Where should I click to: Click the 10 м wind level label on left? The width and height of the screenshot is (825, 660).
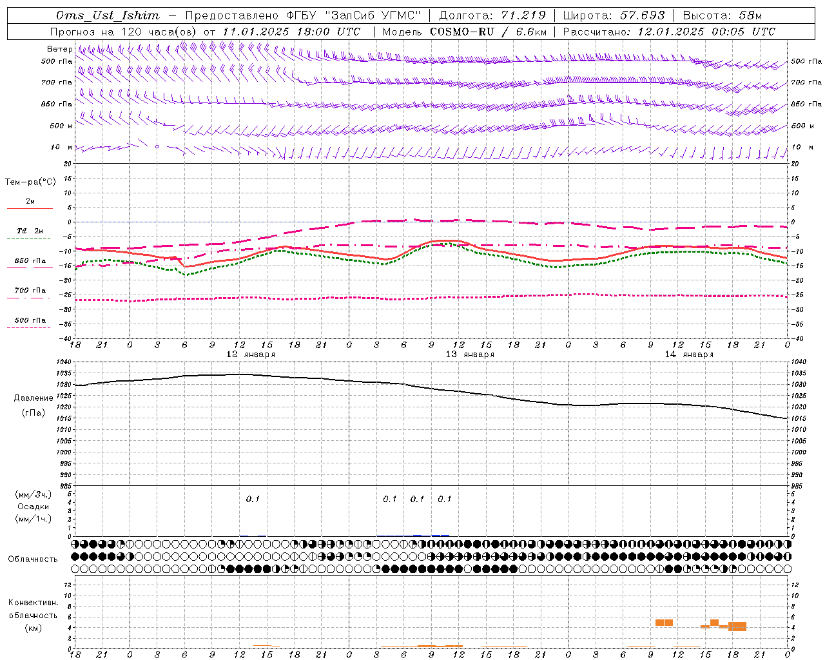click(x=61, y=147)
